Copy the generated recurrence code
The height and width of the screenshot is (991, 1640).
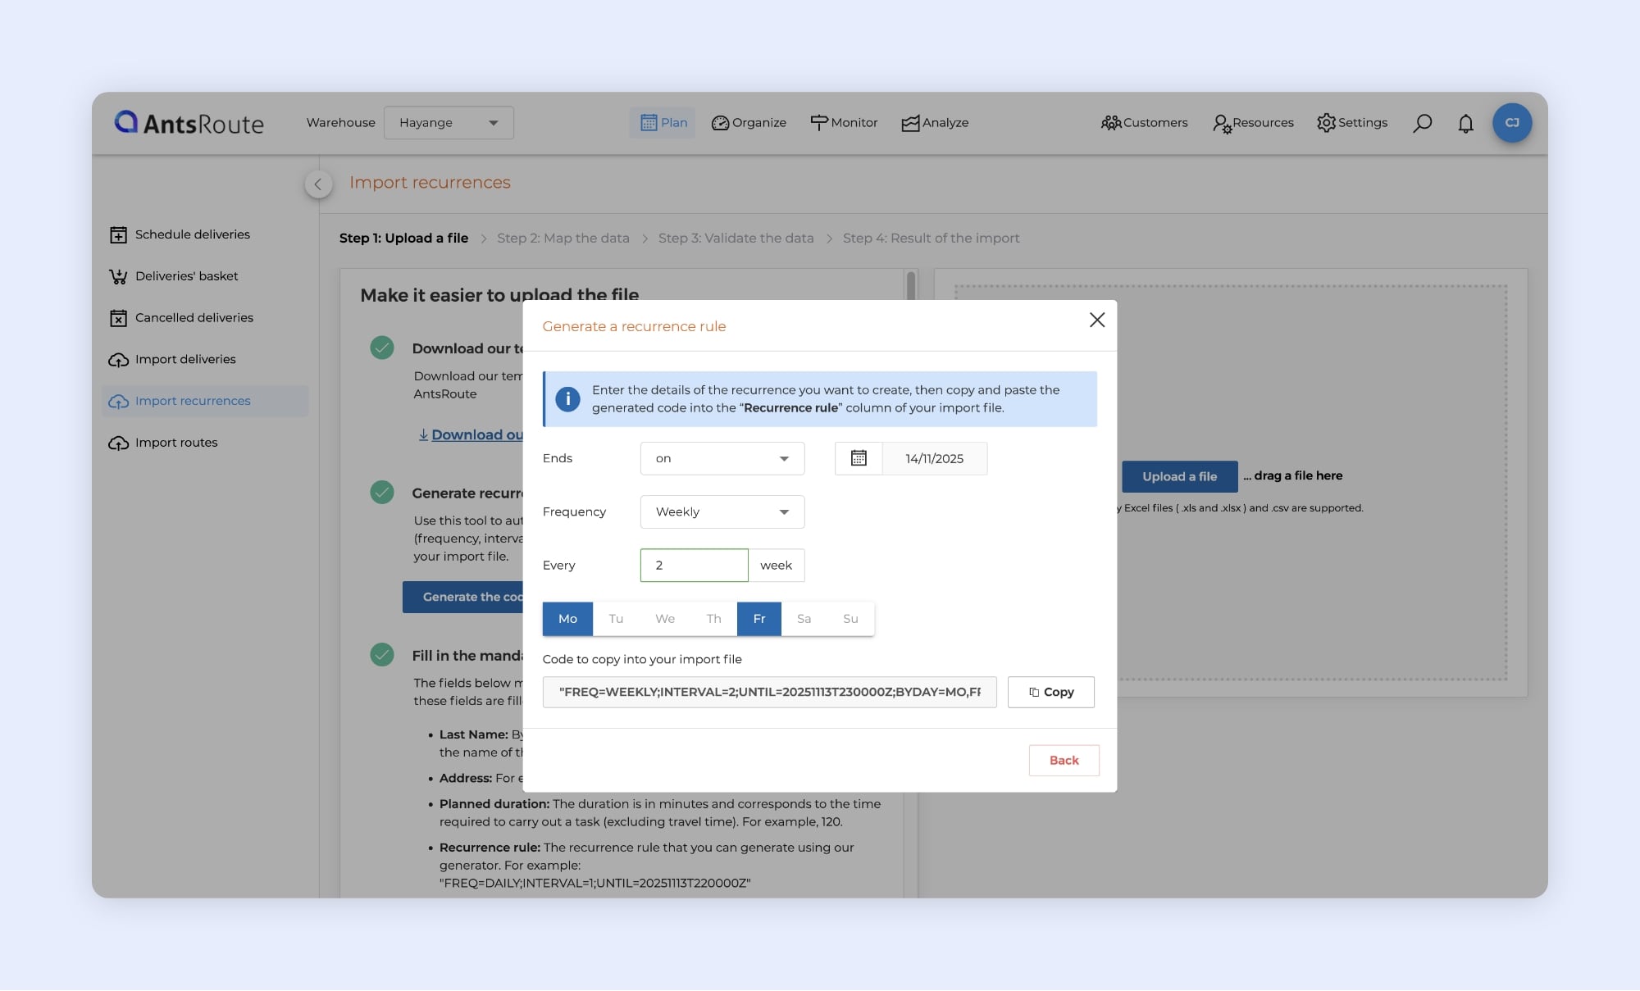(x=1050, y=692)
